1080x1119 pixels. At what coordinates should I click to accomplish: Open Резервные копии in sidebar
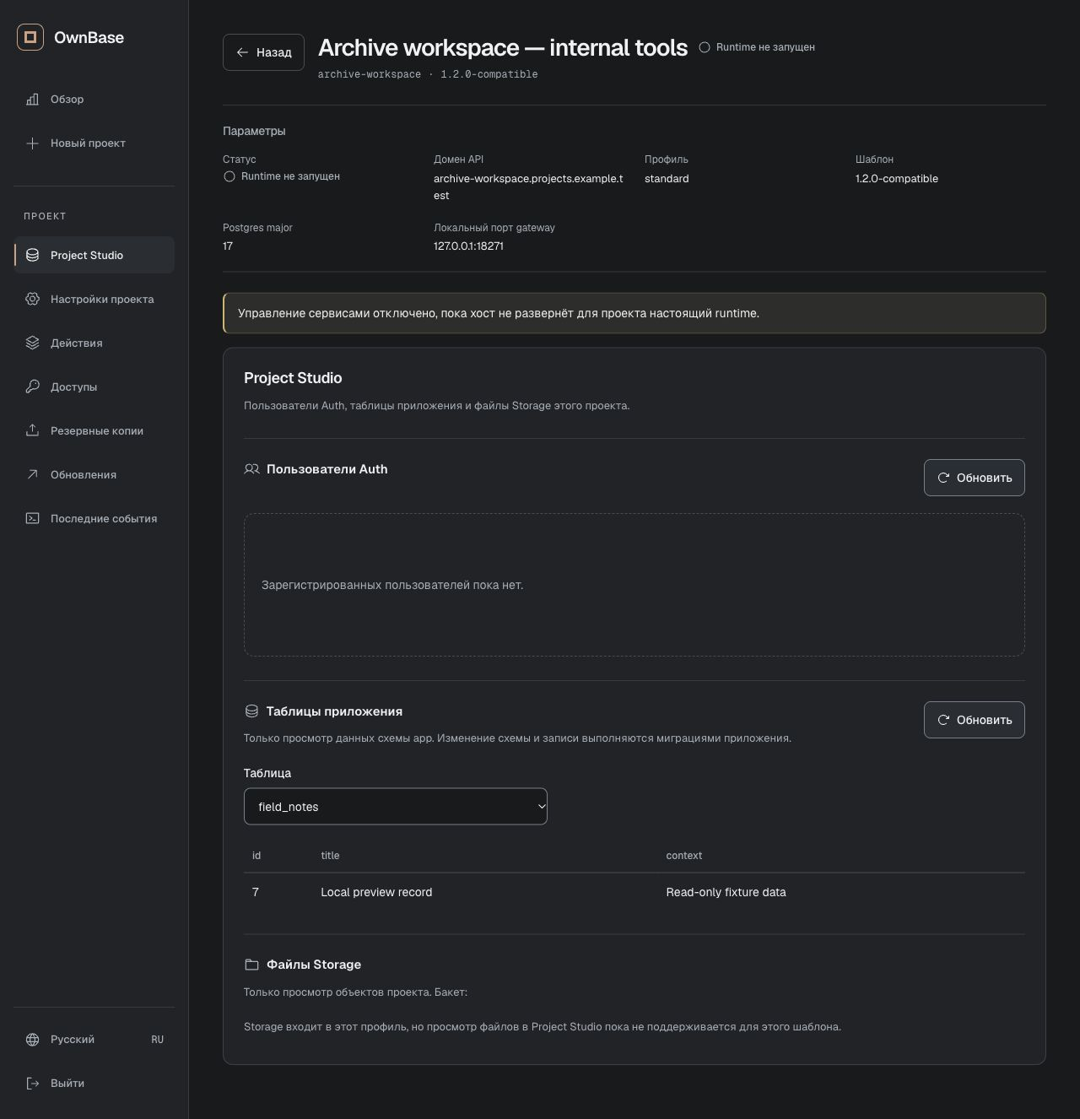click(94, 430)
